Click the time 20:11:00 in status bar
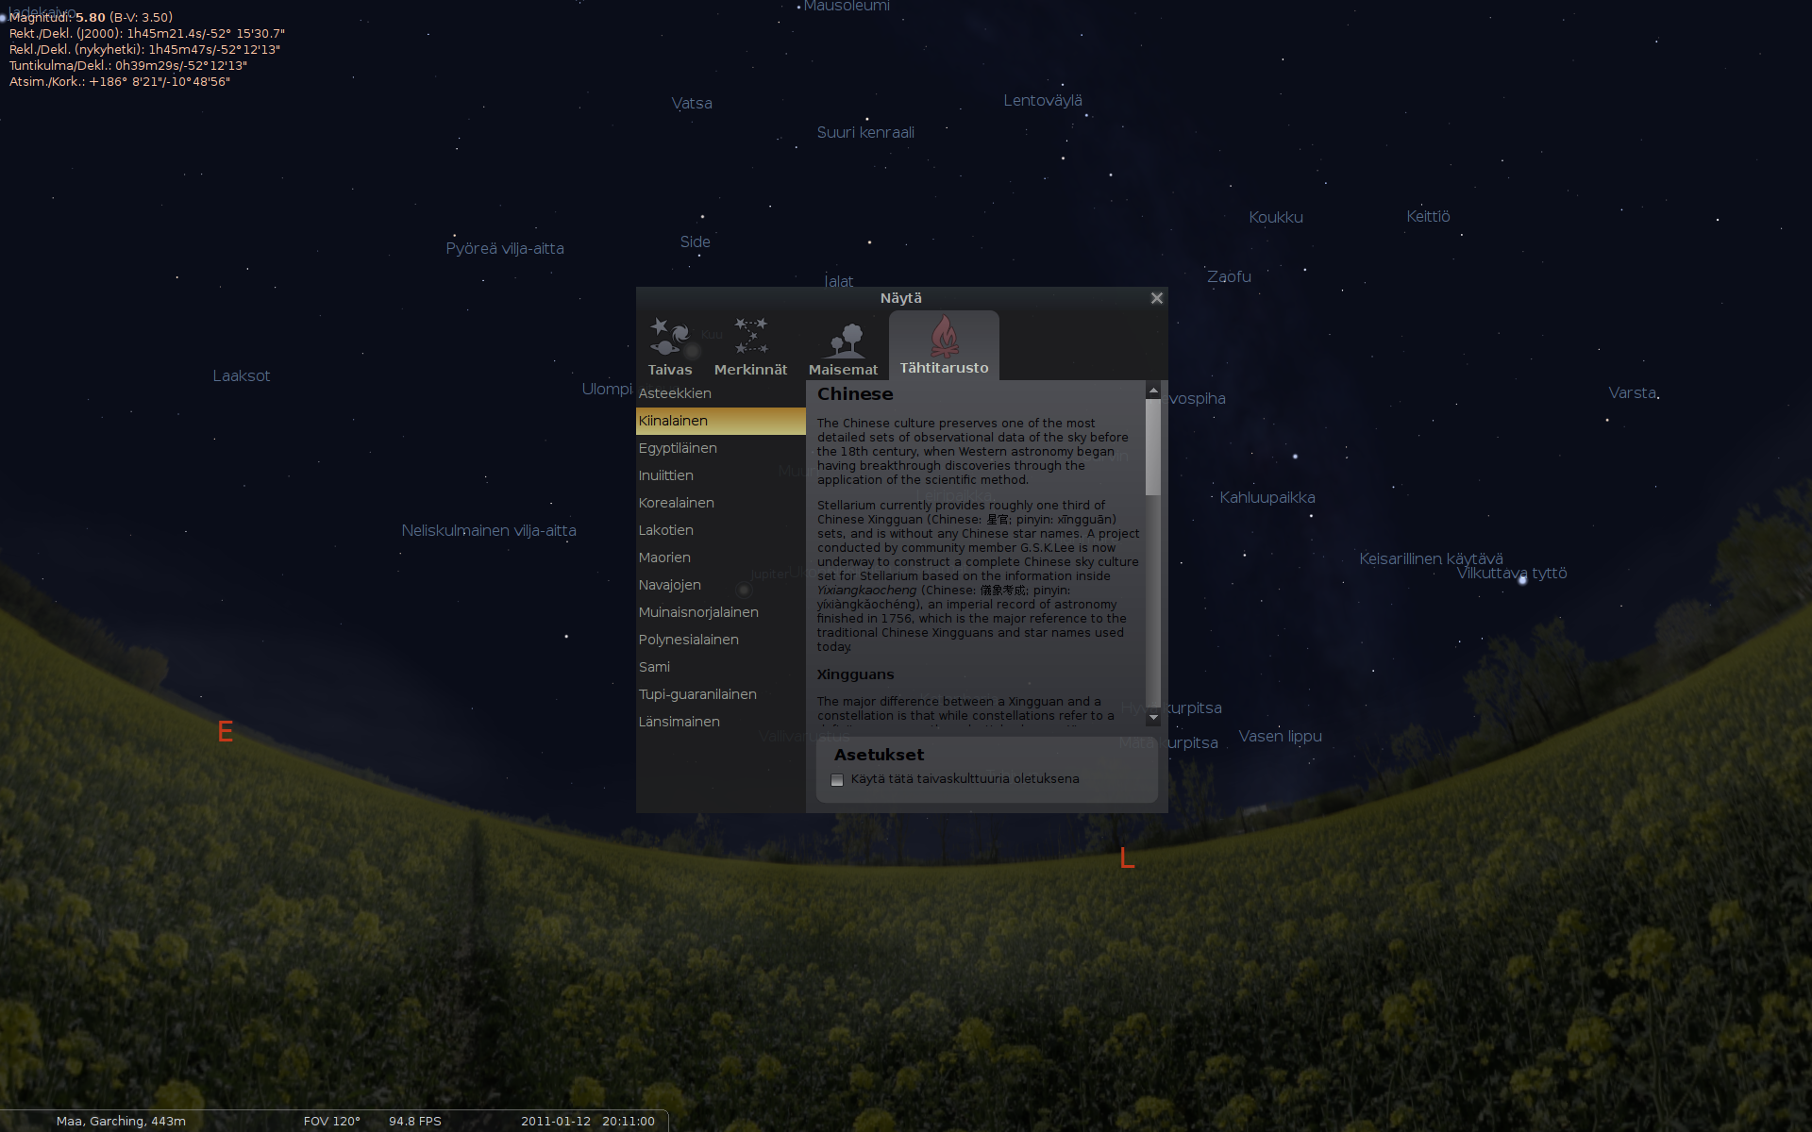The height and width of the screenshot is (1132, 1812). point(629,1122)
